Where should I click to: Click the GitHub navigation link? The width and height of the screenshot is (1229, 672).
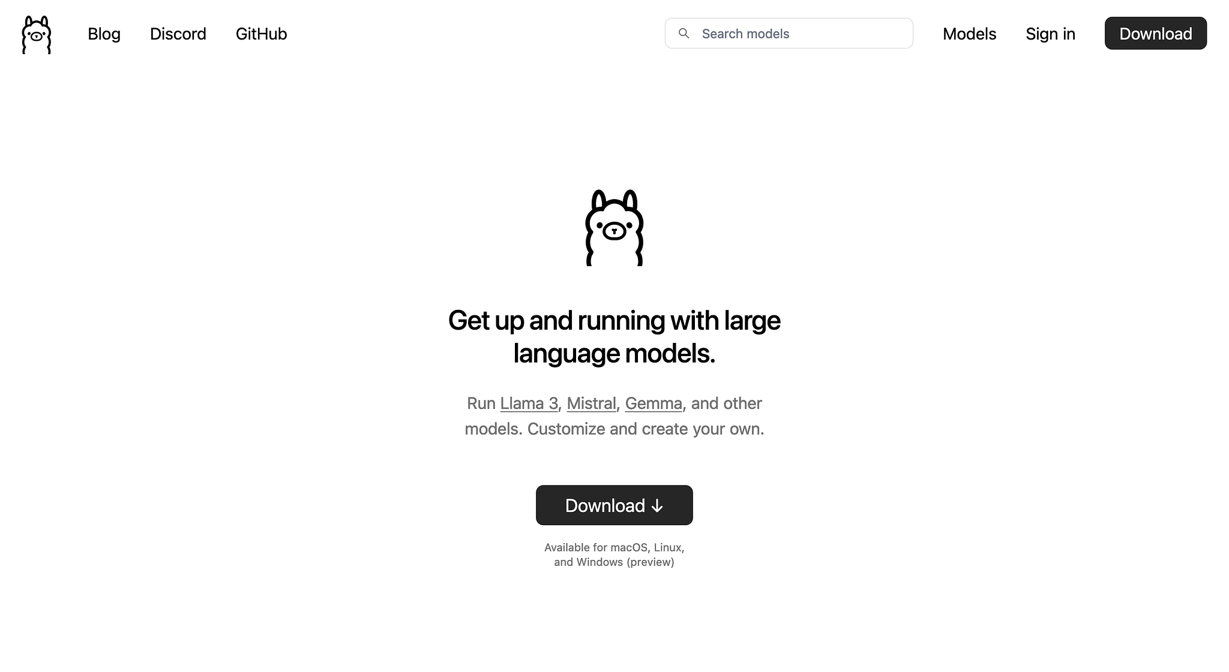tap(261, 34)
